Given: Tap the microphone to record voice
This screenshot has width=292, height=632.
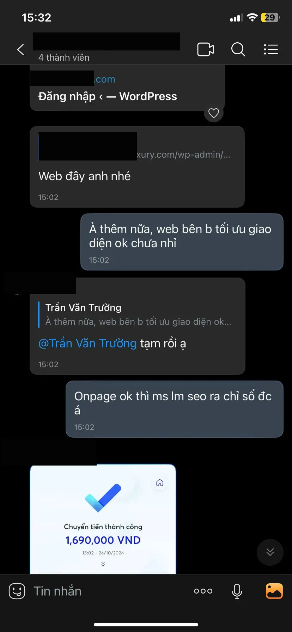Looking at the screenshot, I should (237, 591).
